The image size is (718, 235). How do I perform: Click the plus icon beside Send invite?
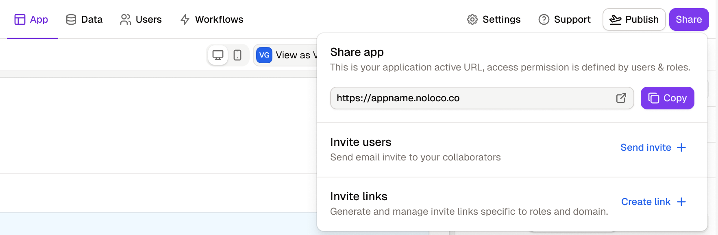pyautogui.click(x=681, y=147)
